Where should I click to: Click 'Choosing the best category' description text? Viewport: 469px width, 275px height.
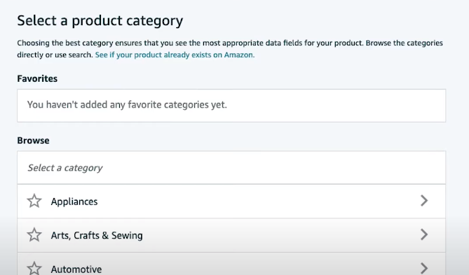pyautogui.click(x=230, y=49)
